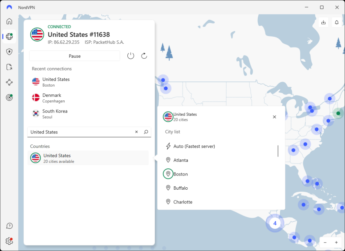Click the ISP: PacketHub S.A. text
Screen dimensions: 345x251
(x=104, y=42)
